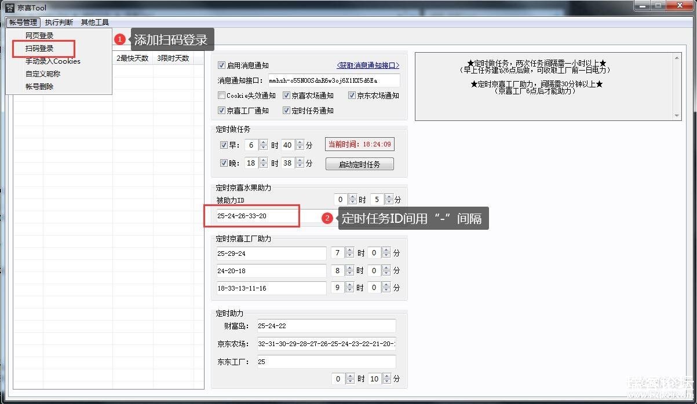697x404 pixels.
Task: Select 帐号删除 menu entry
Action: [x=39, y=87]
